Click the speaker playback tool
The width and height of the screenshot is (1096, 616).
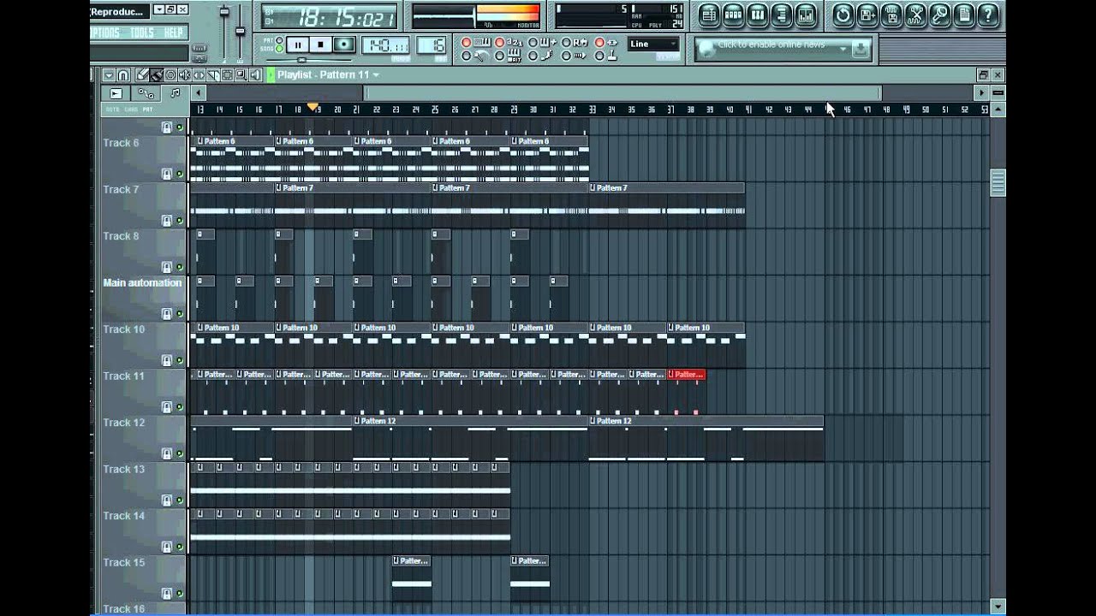255,75
